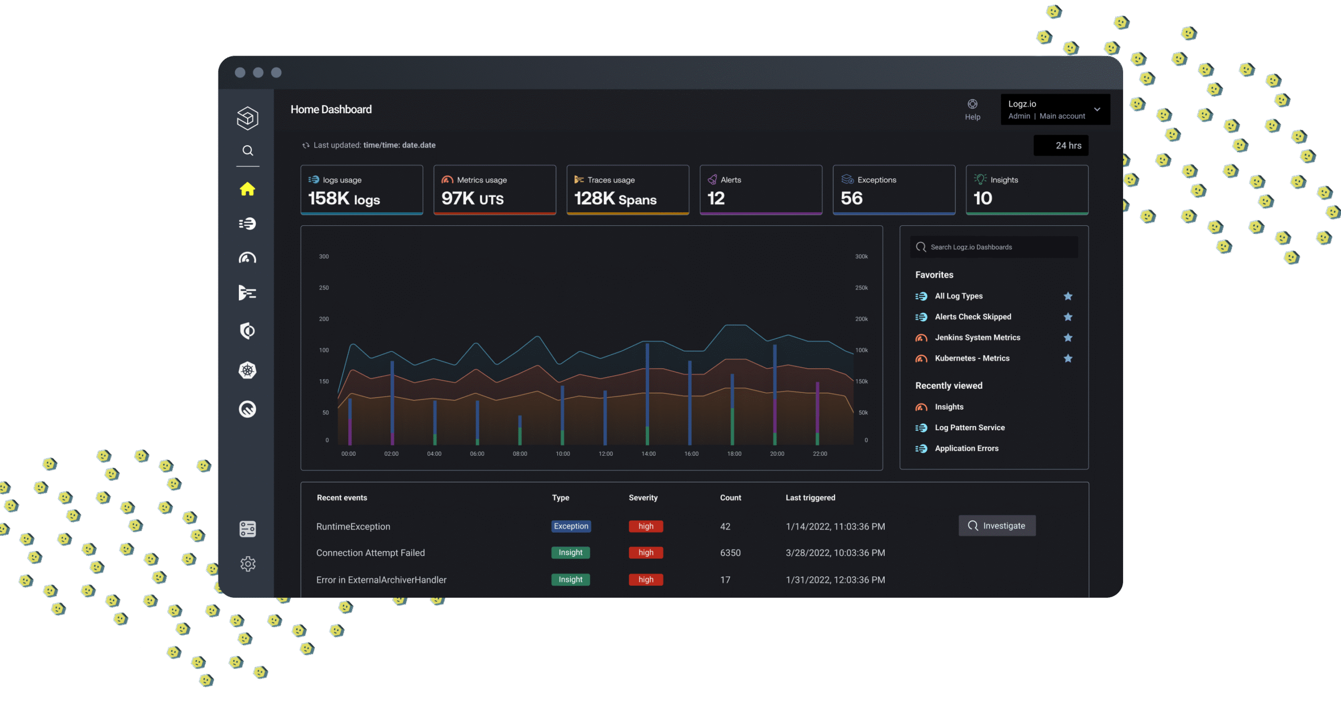
Task: Open the 24 hrs time range selector
Action: (1061, 146)
